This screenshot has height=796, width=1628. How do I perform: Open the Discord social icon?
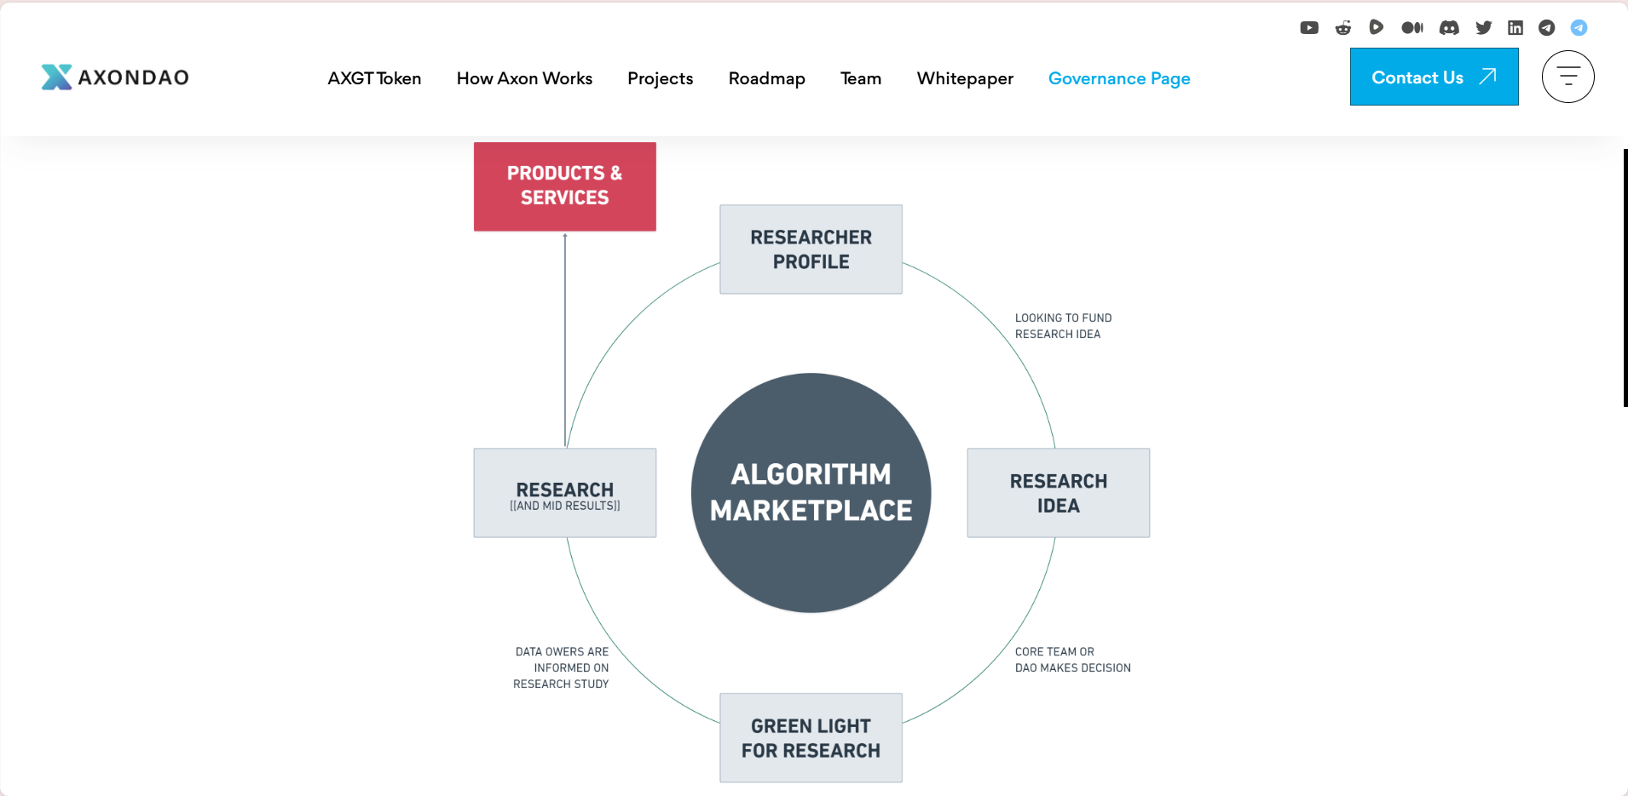1449,28
